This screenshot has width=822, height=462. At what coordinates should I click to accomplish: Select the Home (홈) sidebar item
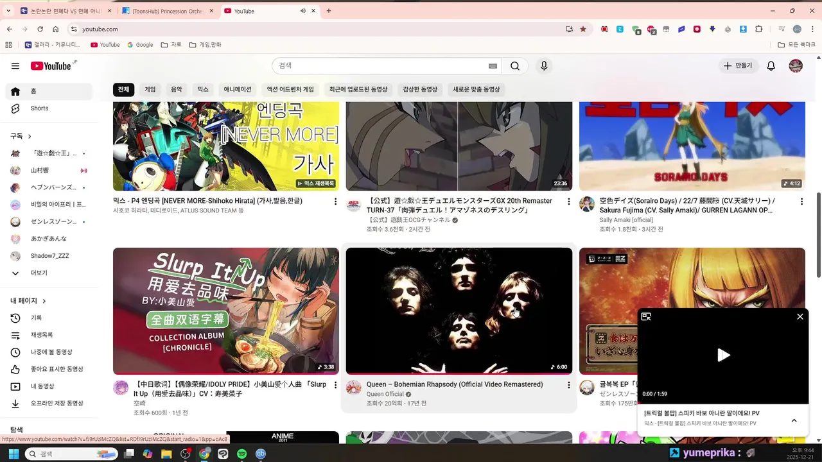[x=49, y=91]
